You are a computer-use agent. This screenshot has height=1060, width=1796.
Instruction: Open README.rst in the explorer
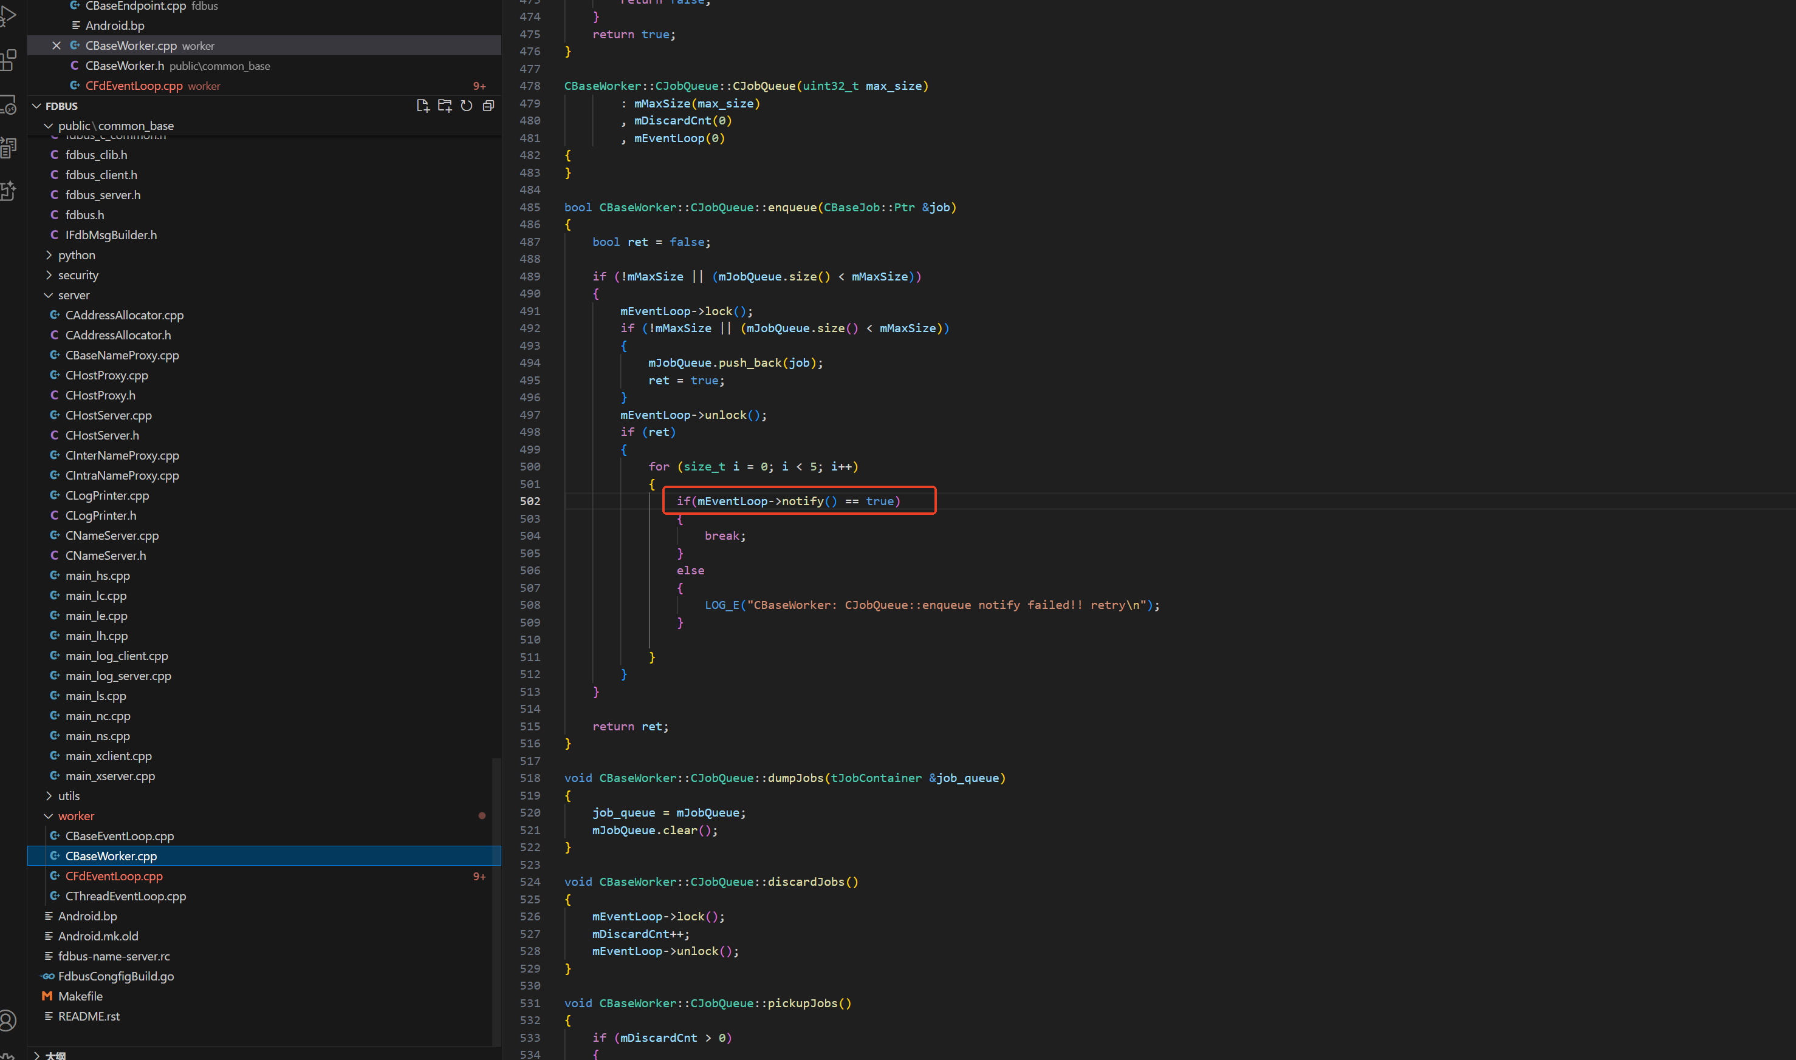coord(264,1016)
